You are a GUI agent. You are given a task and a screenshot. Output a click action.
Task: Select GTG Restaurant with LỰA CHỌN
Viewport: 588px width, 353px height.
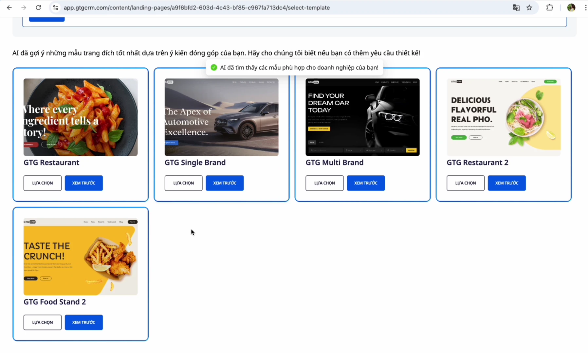point(42,183)
